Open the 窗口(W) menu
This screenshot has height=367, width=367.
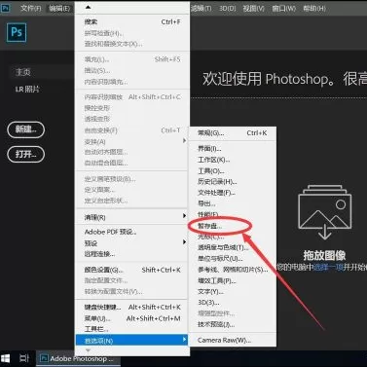[x=283, y=8]
